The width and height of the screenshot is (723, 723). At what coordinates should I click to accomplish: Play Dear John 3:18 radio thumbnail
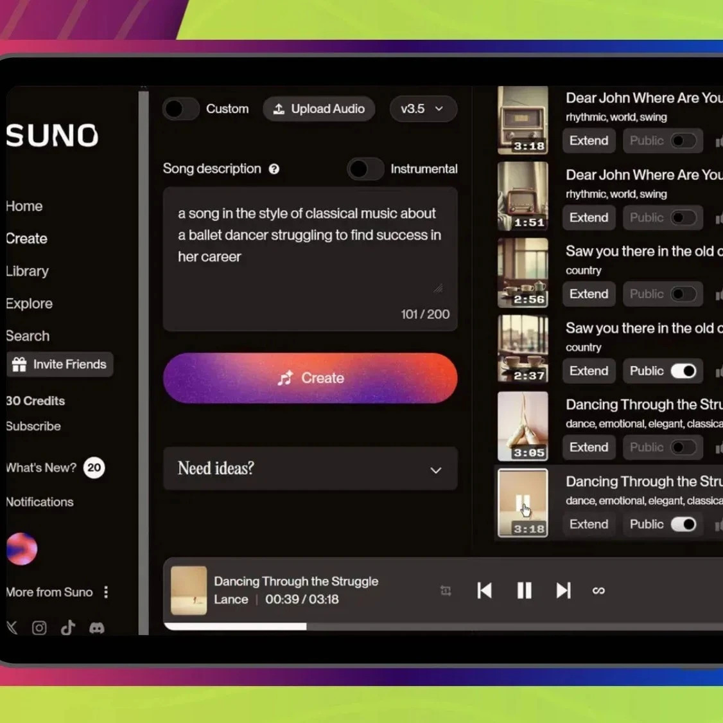[x=523, y=120]
